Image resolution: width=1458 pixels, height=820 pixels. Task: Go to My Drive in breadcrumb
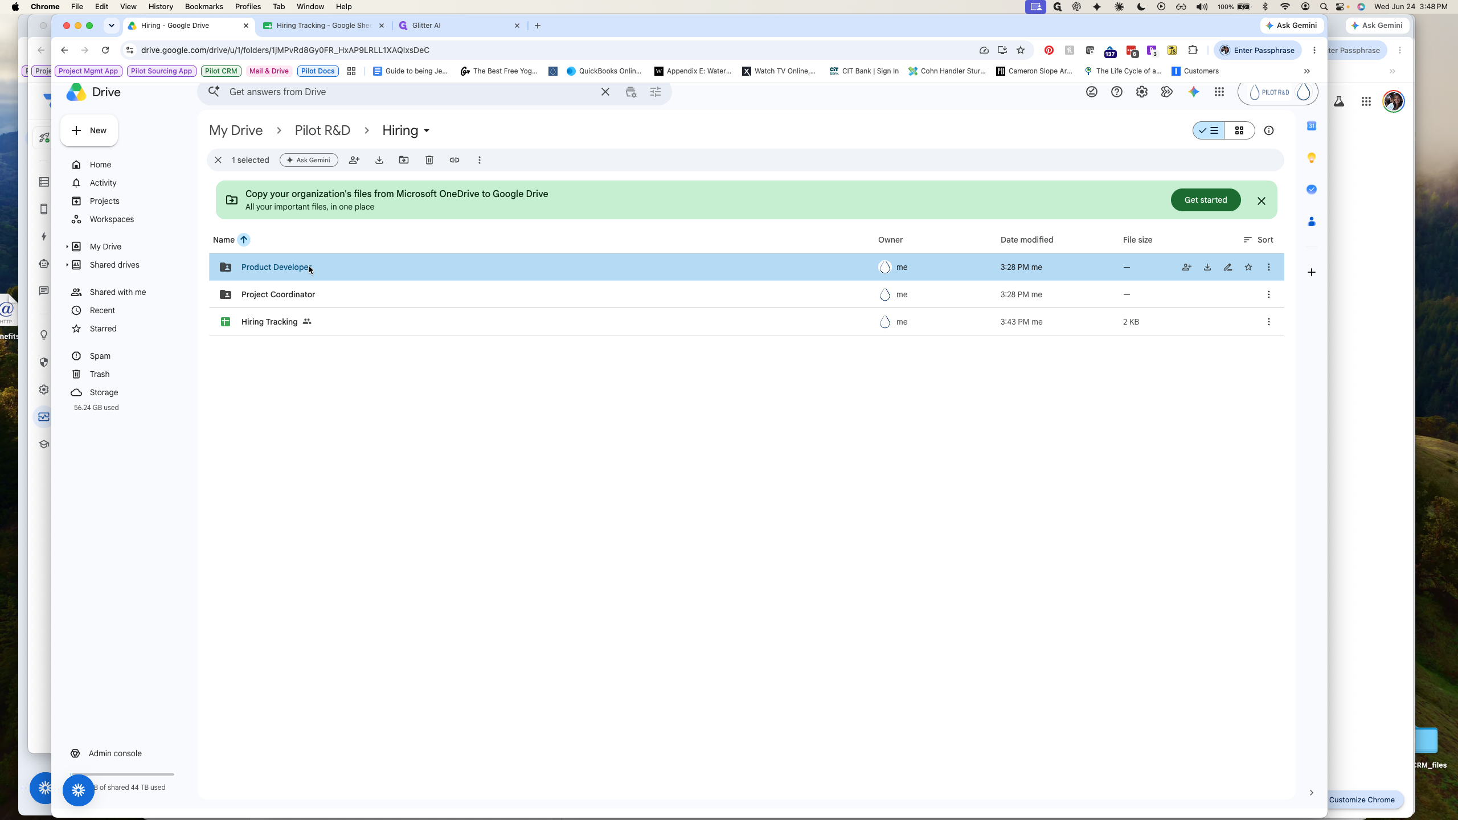coord(236,130)
